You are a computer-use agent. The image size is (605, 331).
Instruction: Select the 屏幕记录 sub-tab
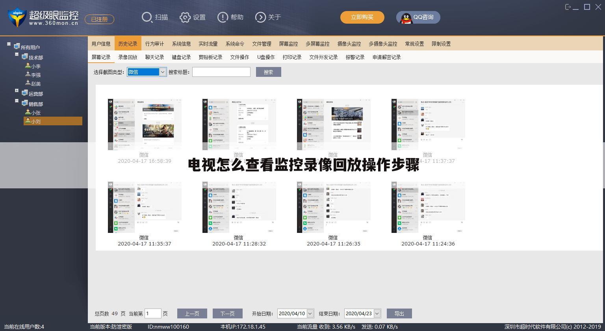pyautogui.click(x=101, y=57)
